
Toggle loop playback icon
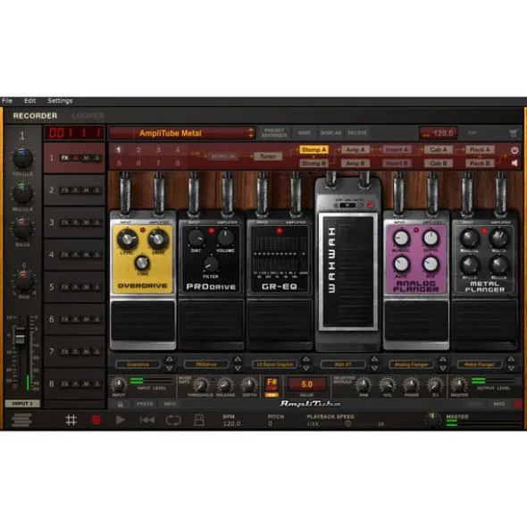click(x=173, y=420)
